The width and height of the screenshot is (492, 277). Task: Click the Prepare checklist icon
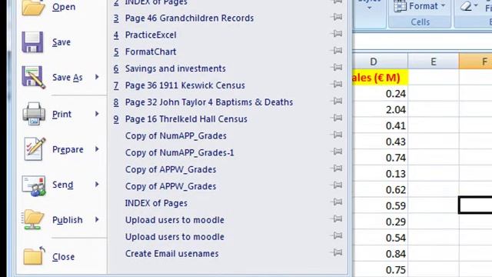pos(34,149)
